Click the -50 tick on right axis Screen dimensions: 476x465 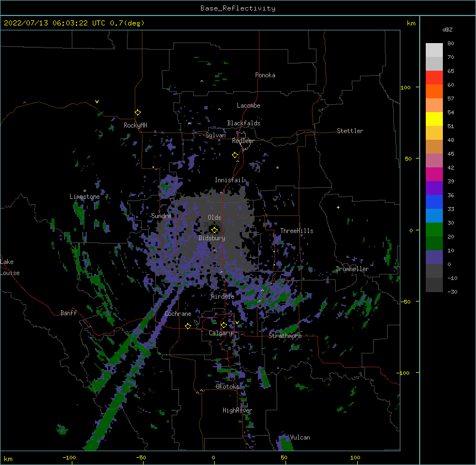tap(405, 302)
